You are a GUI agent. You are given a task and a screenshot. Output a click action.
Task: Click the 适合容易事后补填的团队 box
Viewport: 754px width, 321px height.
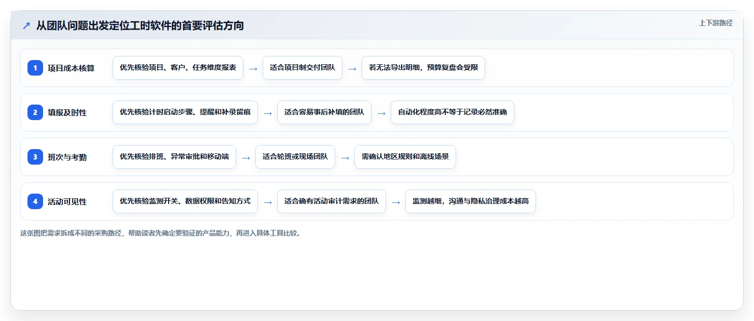tap(324, 112)
